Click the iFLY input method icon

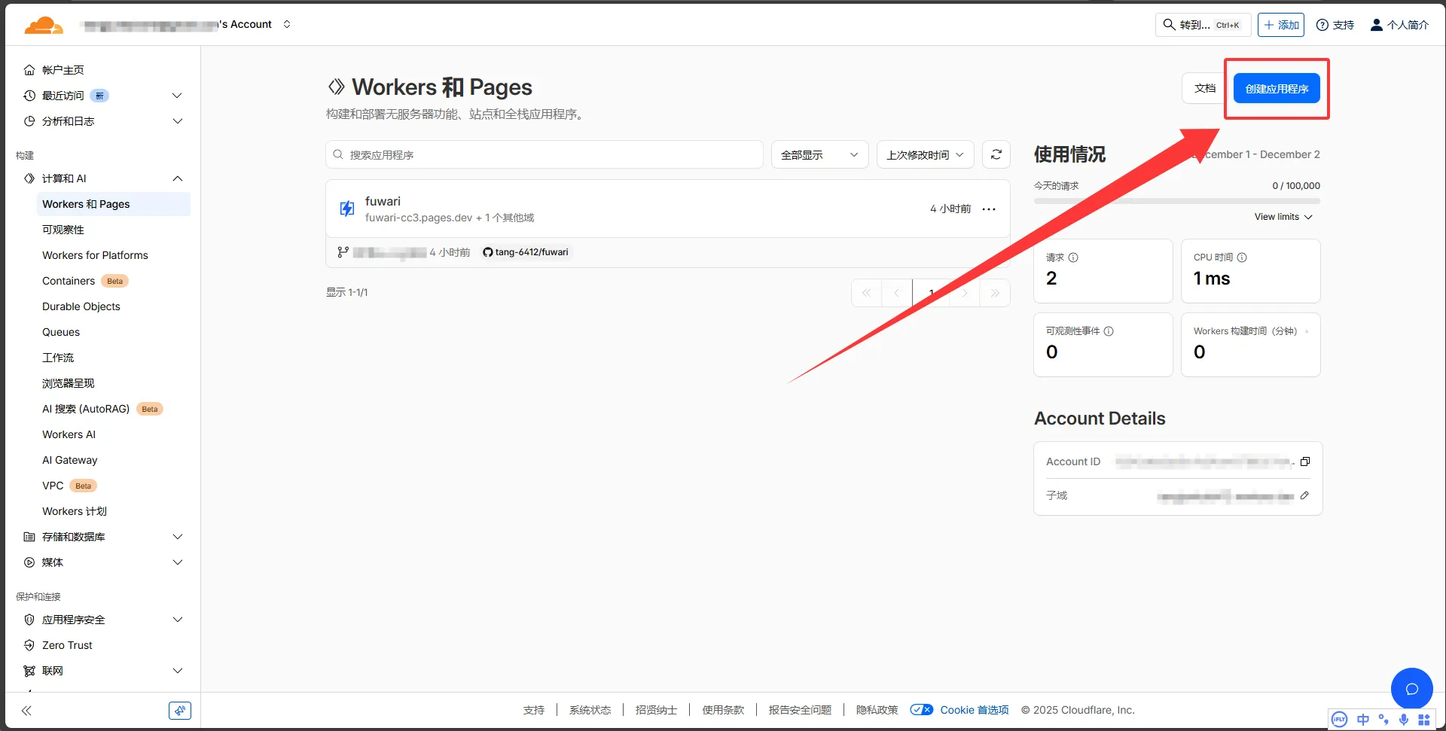tap(1339, 719)
